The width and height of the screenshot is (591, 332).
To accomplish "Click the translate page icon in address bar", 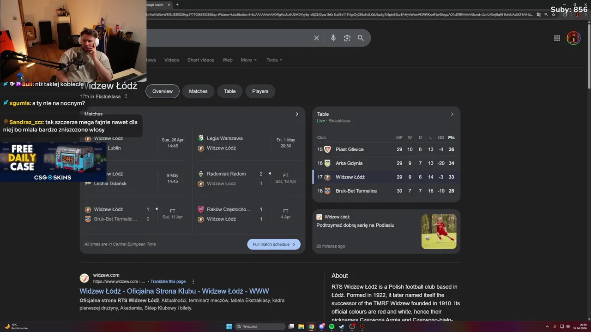I will pyautogui.click(x=538, y=14).
